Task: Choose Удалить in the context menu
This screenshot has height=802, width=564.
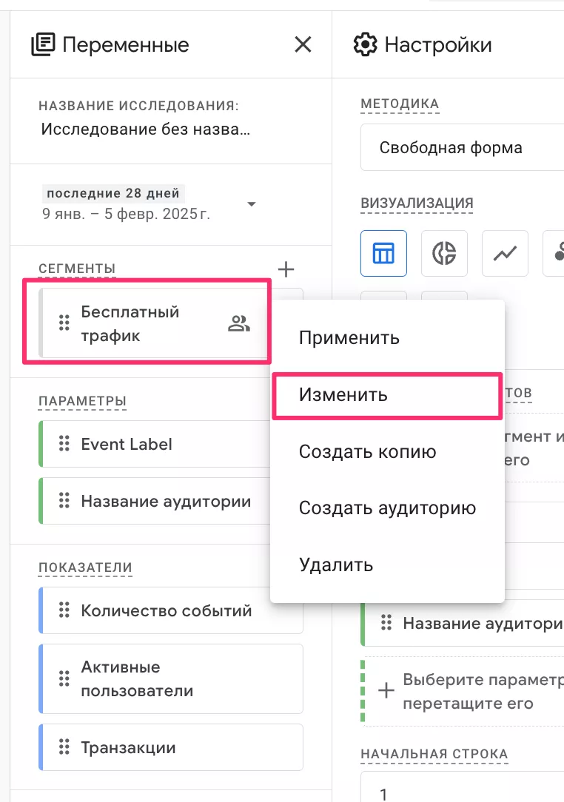Action: click(x=387, y=565)
